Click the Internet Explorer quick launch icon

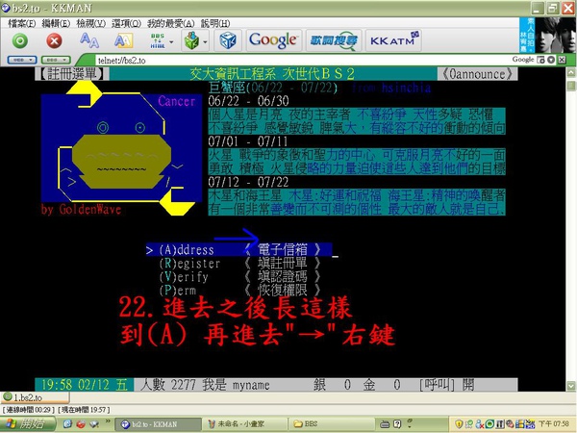coord(67,424)
